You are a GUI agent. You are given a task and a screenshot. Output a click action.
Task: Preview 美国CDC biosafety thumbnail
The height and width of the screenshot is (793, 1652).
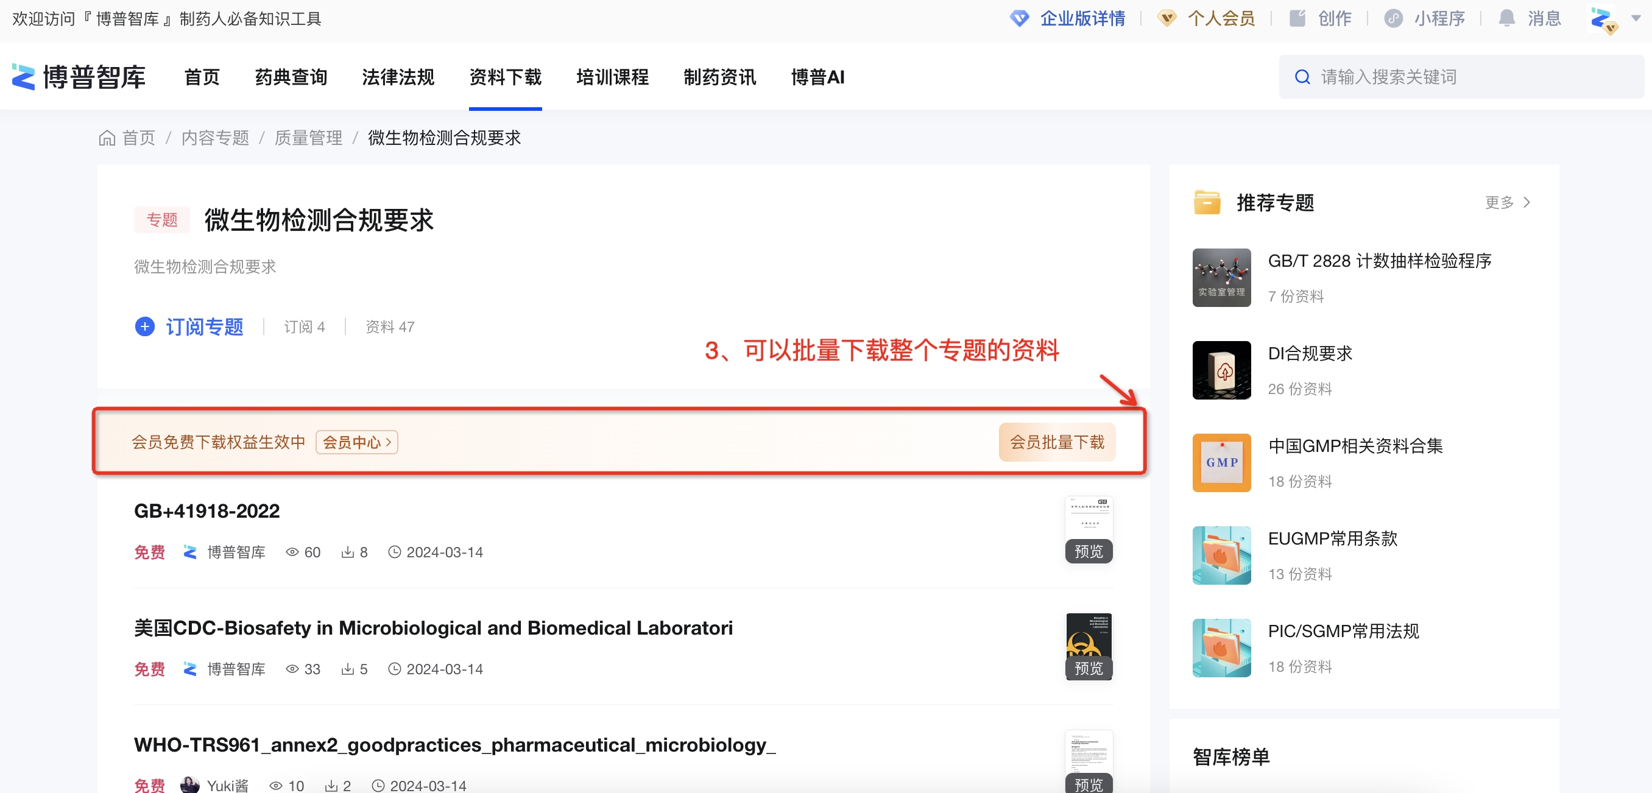click(x=1089, y=646)
